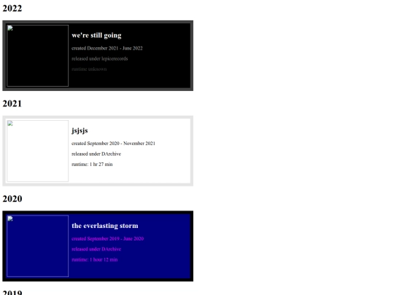This screenshot has height=295, width=394.
Task: Open the "we're still going" album title
Action: tap(96, 36)
